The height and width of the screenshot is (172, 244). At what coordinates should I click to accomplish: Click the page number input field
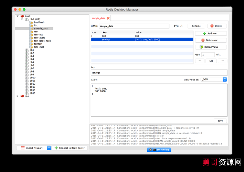point(208,55)
